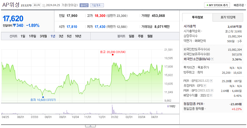Viewport: 247px width, 128px height.
Task: Open help icon next to 외국인소진율(B/A)
Action: pyautogui.click(x=212, y=59)
